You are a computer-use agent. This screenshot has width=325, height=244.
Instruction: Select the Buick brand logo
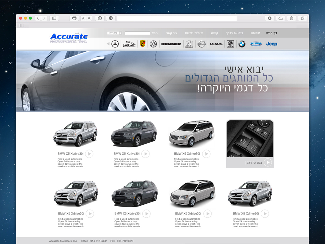pyautogui.click(x=230, y=44)
